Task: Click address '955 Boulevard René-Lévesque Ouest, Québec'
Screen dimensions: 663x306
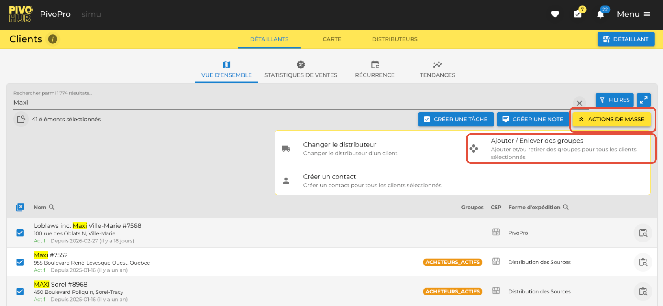Action: pyautogui.click(x=92, y=263)
